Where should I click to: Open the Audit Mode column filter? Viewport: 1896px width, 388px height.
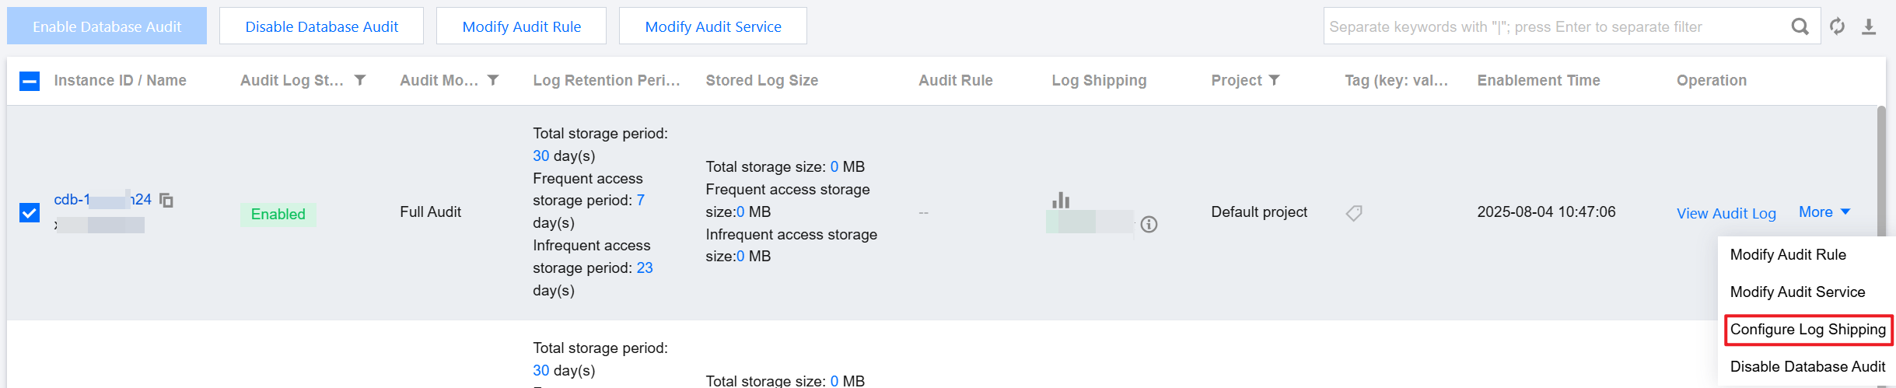(493, 80)
